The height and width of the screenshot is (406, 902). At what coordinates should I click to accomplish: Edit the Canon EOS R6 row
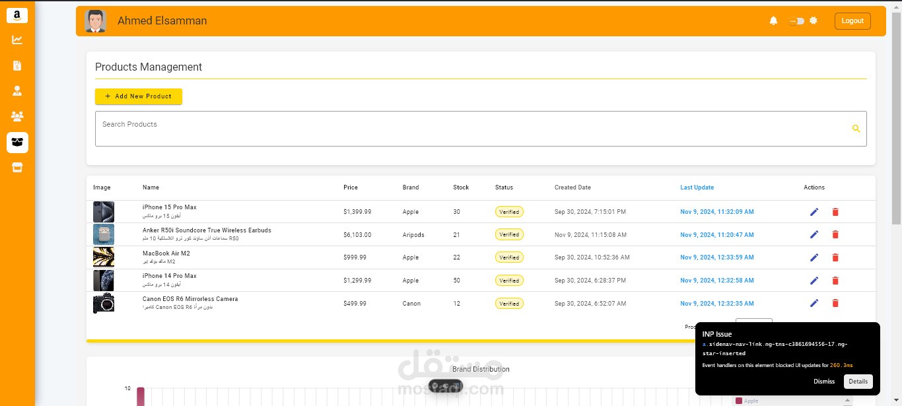pos(814,303)
